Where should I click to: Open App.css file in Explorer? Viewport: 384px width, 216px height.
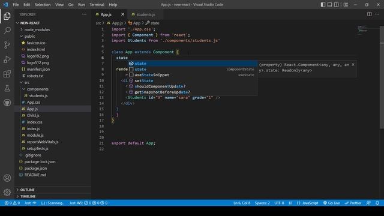click(53, 103)
